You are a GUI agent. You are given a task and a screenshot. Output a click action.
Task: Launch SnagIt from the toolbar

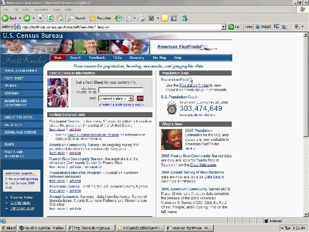(x=263, y=27)
